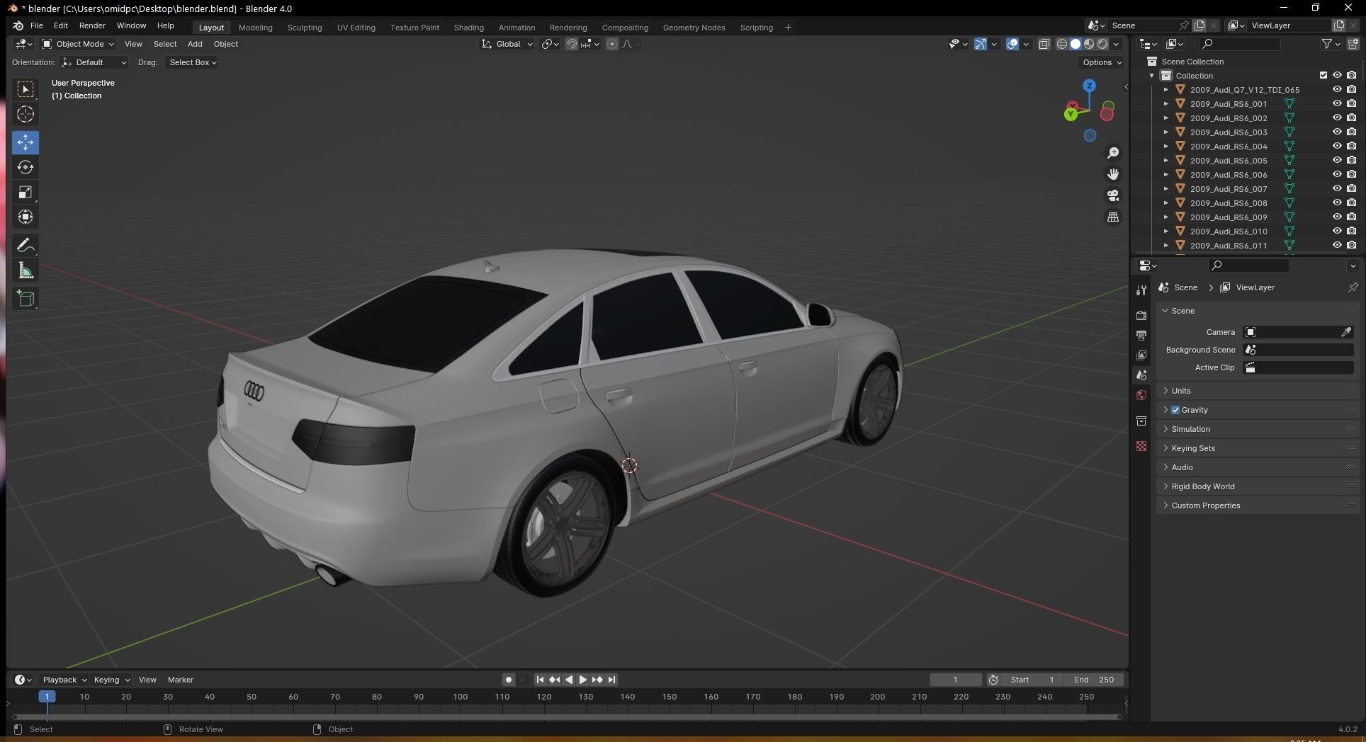
Task: Click the outliner search field
Action: point(1240,44)
